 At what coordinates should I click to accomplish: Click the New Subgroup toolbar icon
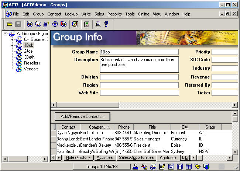(x=38, y=24)
